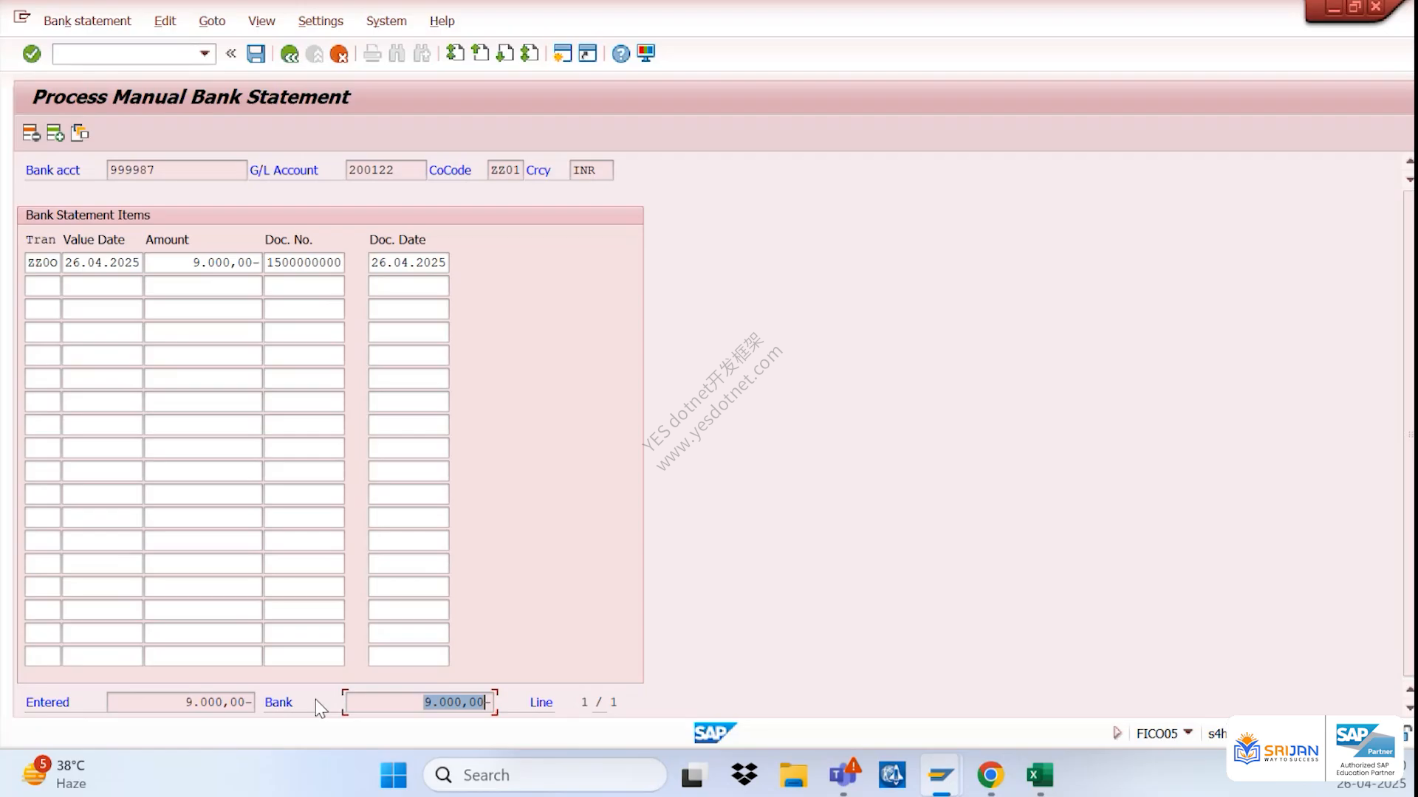
Task: Open the System menu
Action: (386, 21)
